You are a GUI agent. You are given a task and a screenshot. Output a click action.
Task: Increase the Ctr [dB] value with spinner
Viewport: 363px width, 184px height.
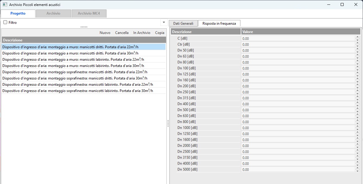(x=357, y=43)
